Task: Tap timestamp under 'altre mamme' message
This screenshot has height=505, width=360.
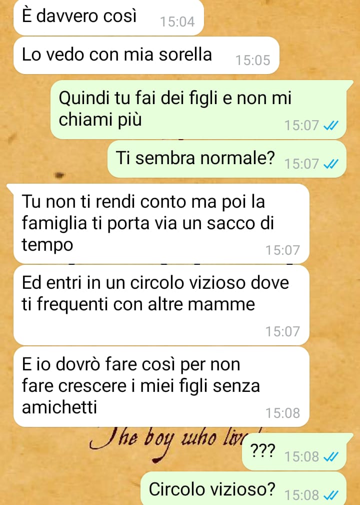Action: pos(282,331)
